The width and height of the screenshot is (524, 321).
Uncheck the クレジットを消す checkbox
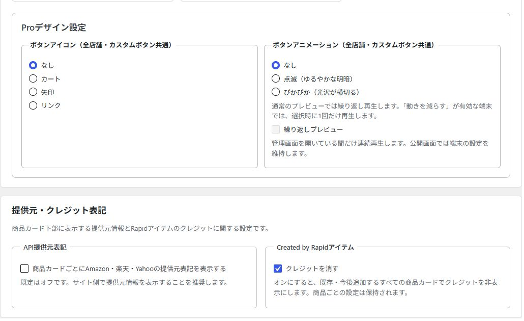pos(278,269)
